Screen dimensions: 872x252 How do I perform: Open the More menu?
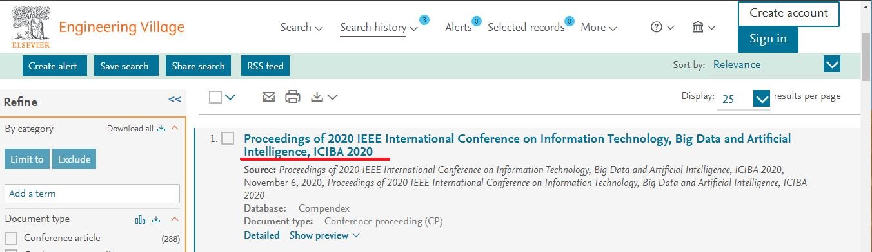[599, 28]
